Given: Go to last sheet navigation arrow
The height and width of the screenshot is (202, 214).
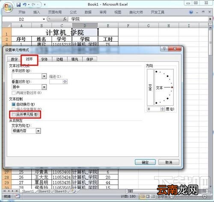Looking at the screenshot, I should [17, 191].
